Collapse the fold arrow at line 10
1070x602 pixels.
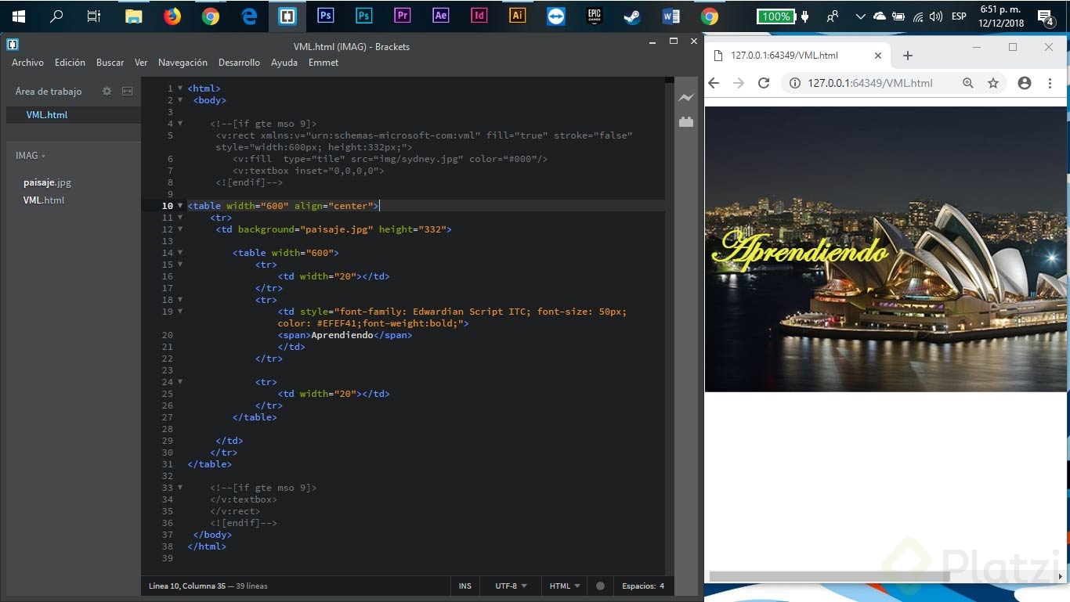coord(180,206)
